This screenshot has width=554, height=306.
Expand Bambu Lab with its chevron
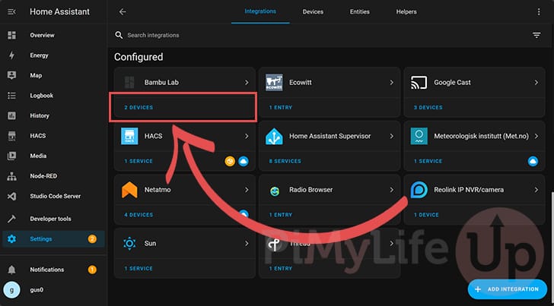click(x=247, y=83)
